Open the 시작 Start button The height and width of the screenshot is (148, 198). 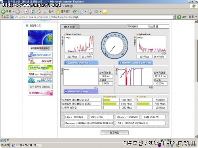coord(5,145)
